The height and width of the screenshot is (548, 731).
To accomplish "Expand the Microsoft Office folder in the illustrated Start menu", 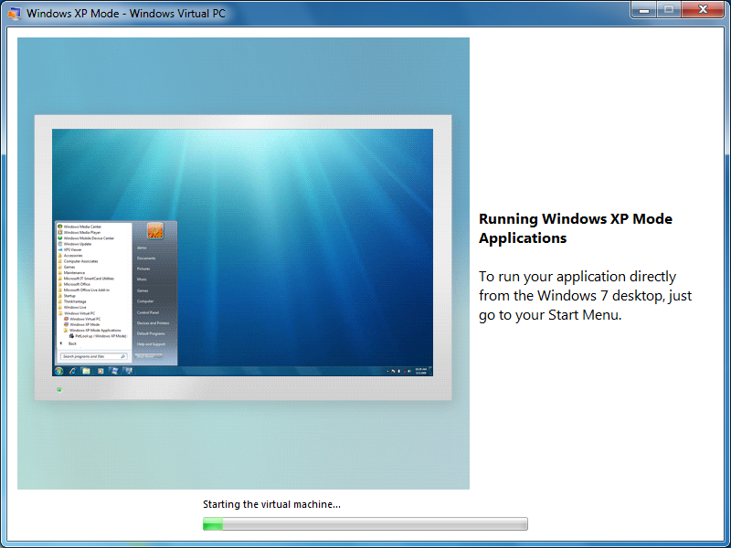I will tap(77, 284).
